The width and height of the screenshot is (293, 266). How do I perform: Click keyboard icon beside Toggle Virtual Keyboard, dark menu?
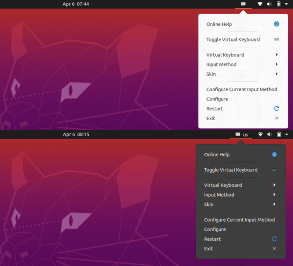point(274,170)
